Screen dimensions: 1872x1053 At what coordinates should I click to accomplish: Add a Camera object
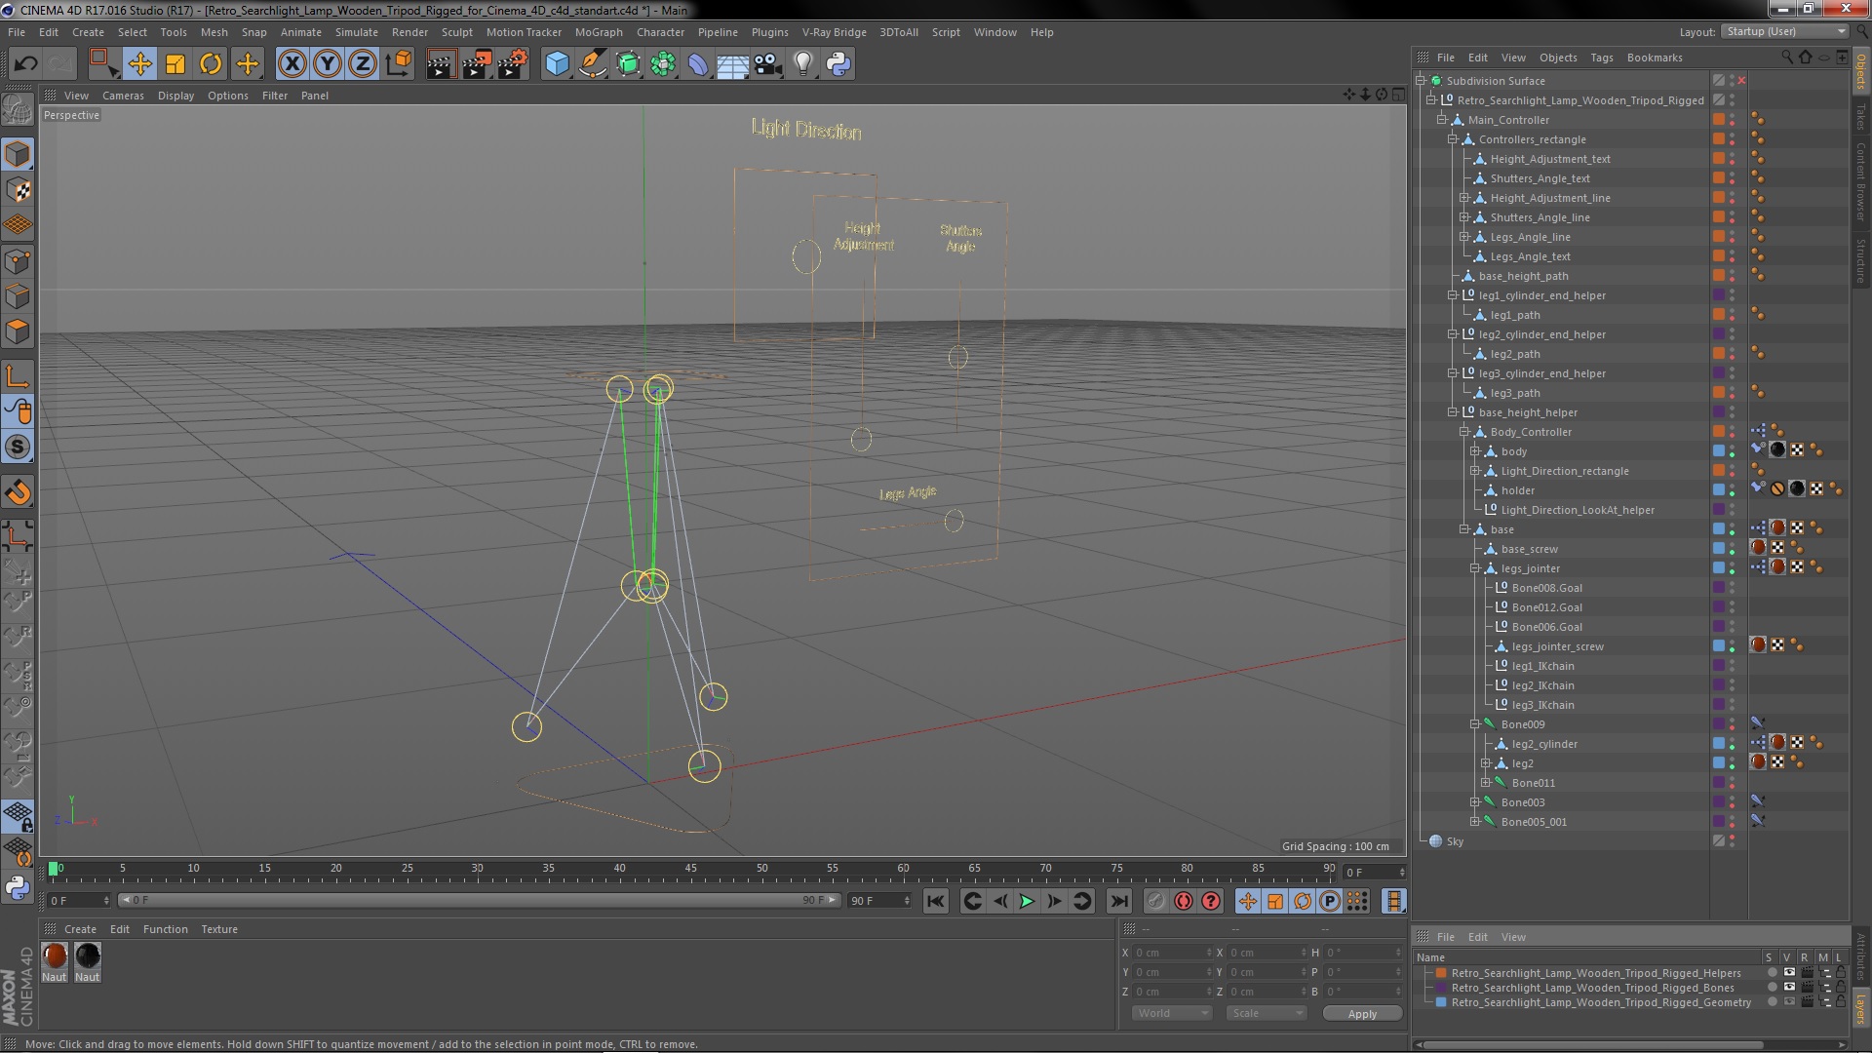click(768, 64)
